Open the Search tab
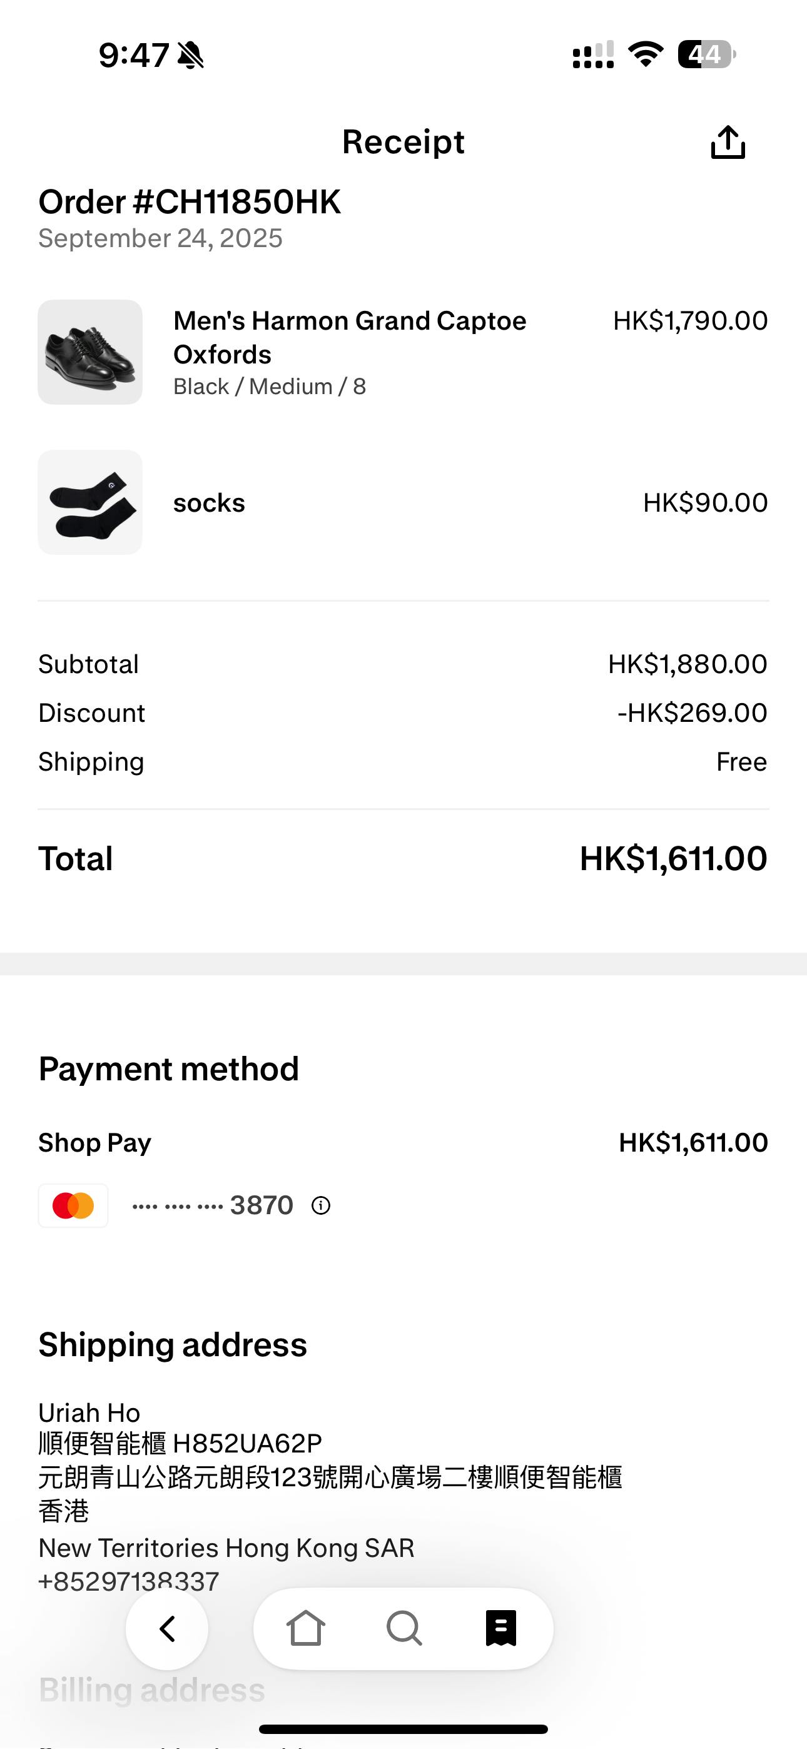807x1749 pixels. tap(404, 1629)
